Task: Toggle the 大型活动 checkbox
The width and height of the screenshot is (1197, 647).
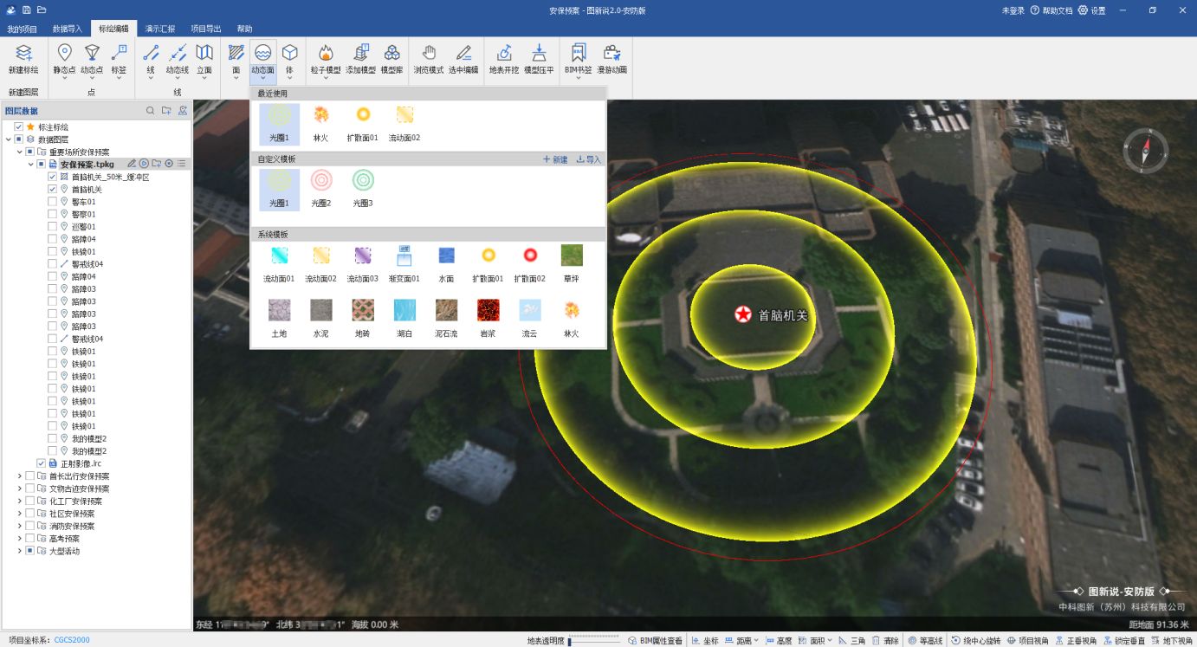Action: pos(29,551)
